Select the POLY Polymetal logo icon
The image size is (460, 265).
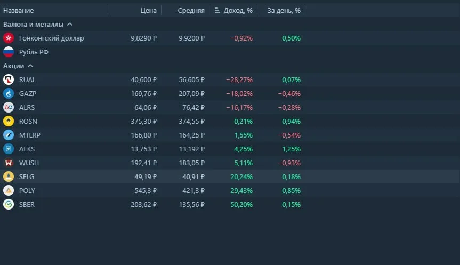pos(9,190)
